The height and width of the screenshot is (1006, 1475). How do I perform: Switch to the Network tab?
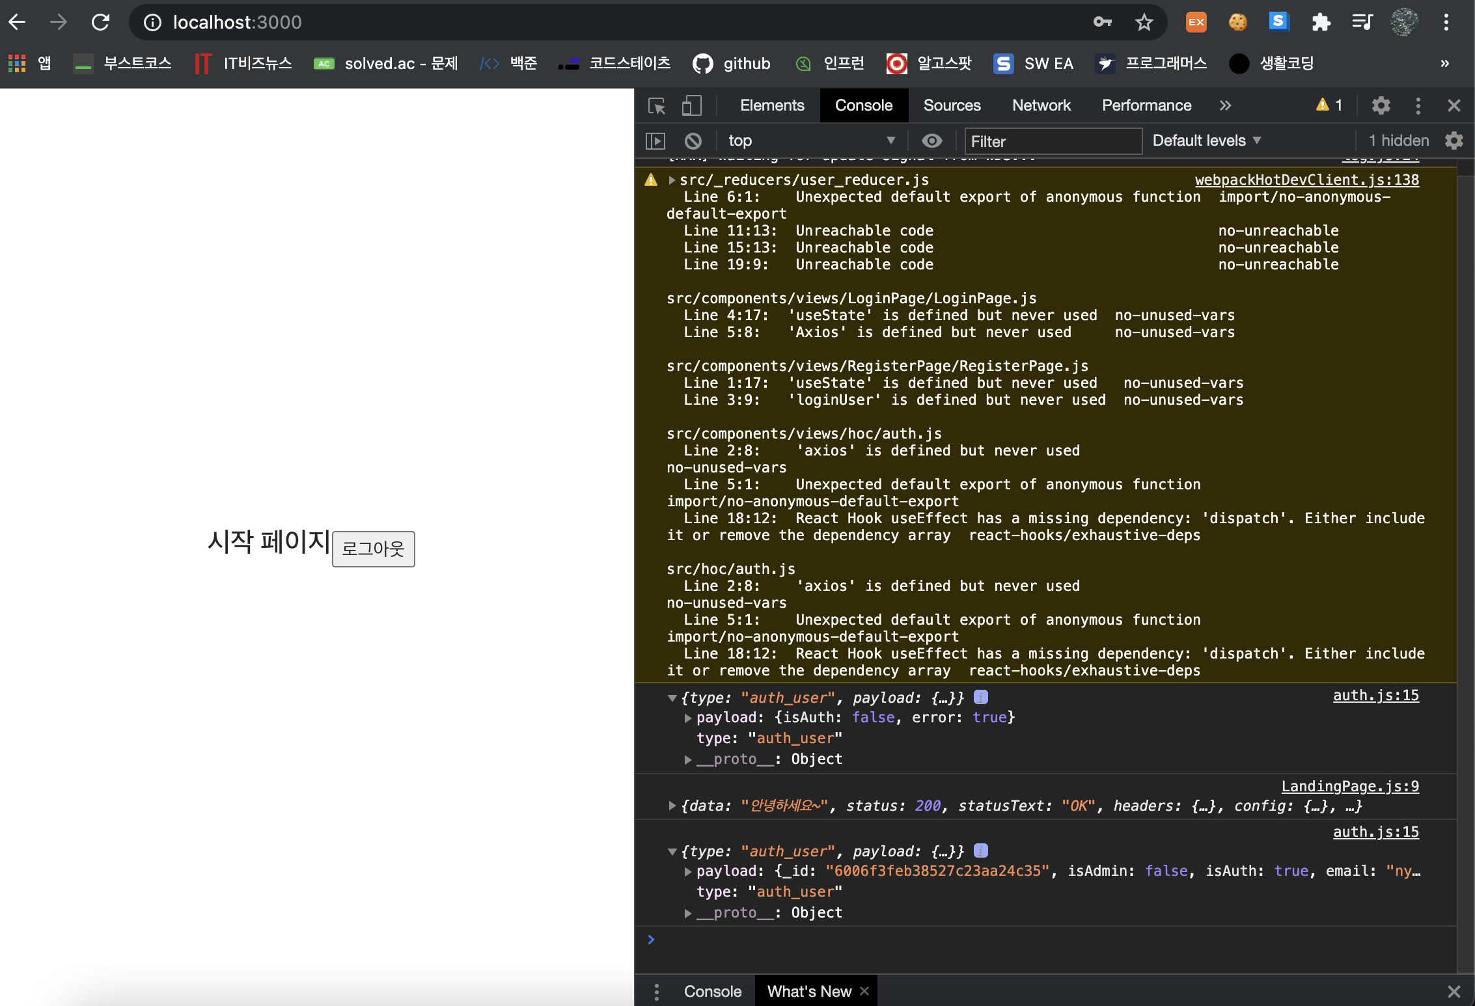1041,105
